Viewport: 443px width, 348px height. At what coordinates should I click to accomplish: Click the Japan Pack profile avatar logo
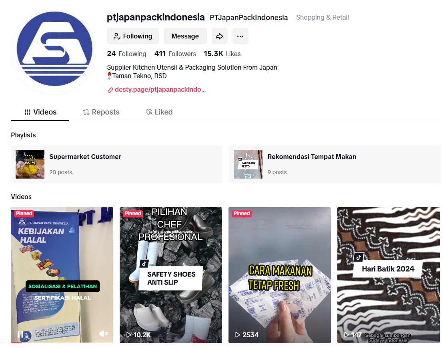[53, 52]
